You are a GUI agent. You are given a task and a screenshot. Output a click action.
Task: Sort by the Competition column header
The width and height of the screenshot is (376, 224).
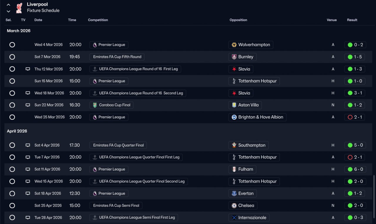tap(98, 20)
